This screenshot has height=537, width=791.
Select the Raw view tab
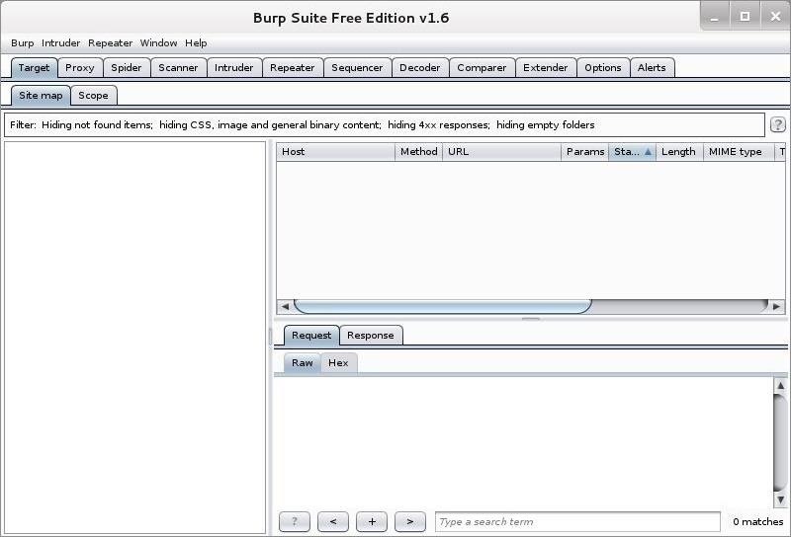tap(303, 362)
